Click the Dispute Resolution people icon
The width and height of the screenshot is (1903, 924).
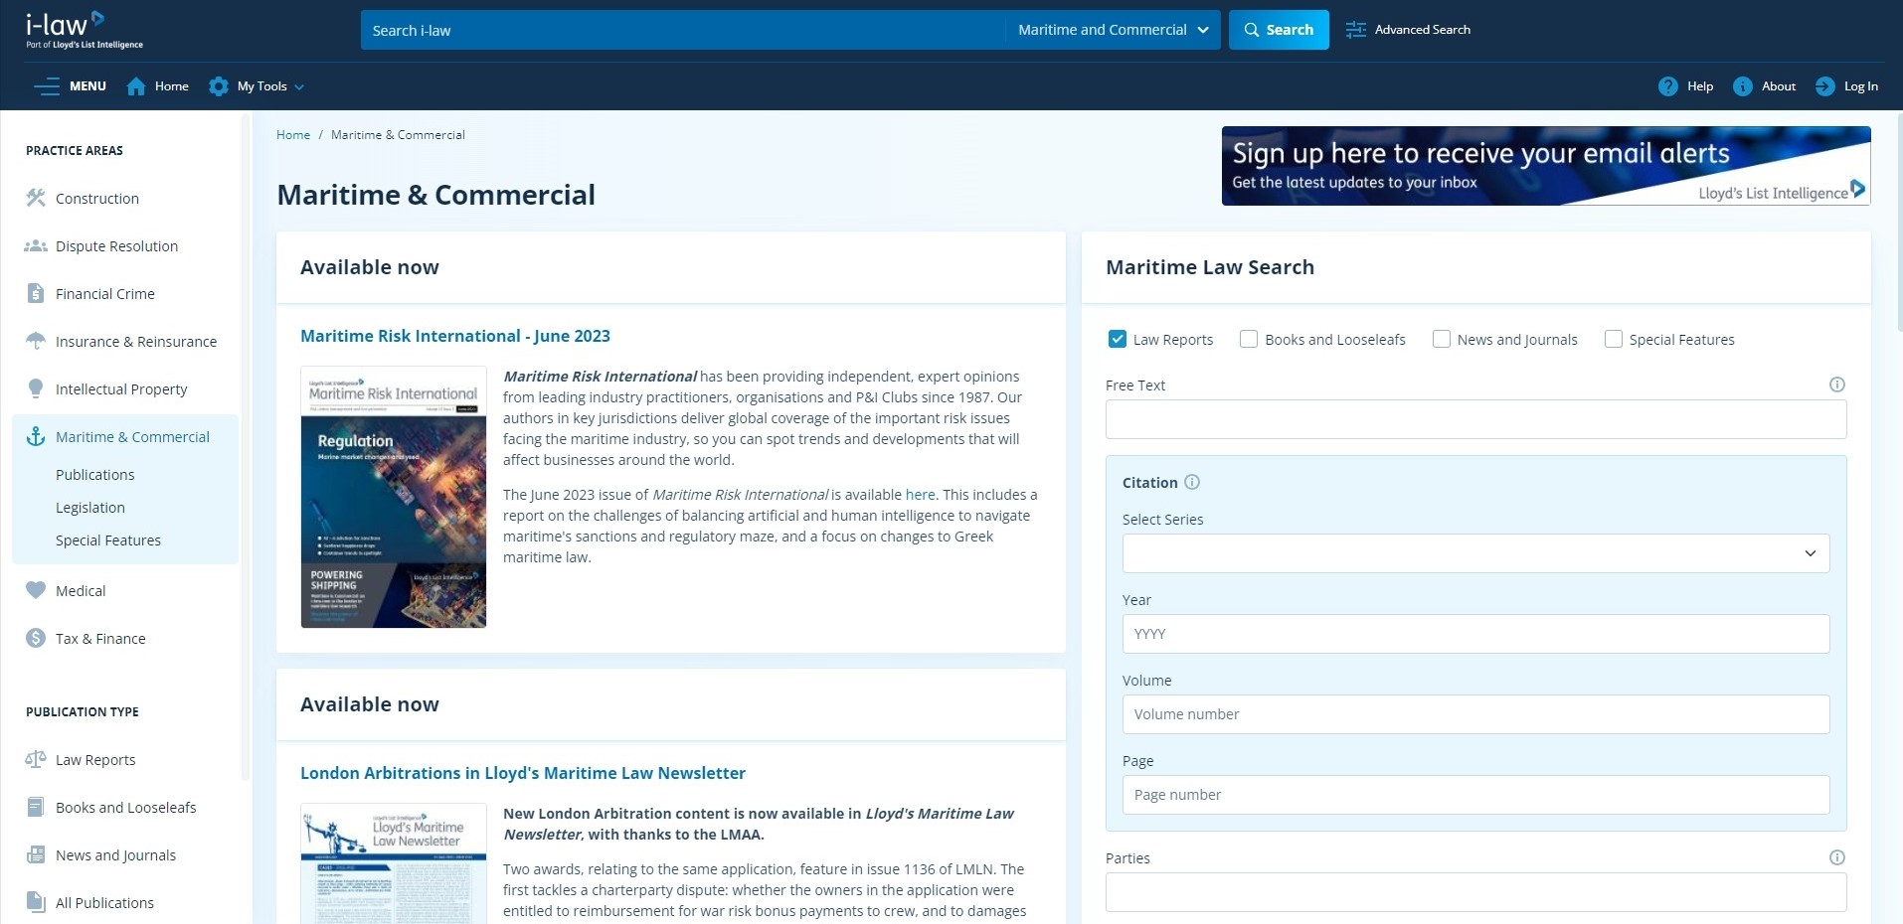pyautogui.click(x=36, y=245)
